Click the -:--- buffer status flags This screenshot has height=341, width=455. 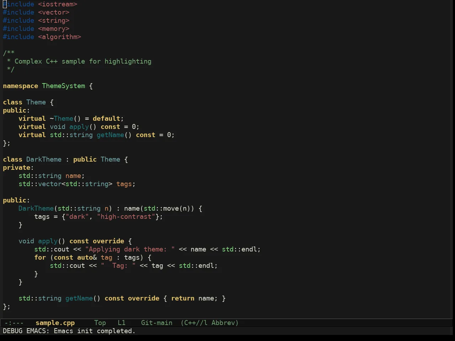click(x=14, y=323)
